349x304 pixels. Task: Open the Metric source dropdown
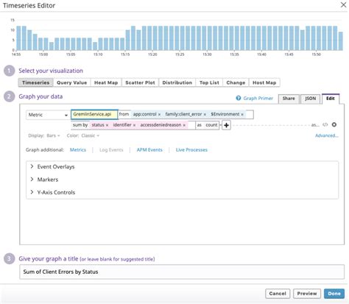click(x=48, y=115)
